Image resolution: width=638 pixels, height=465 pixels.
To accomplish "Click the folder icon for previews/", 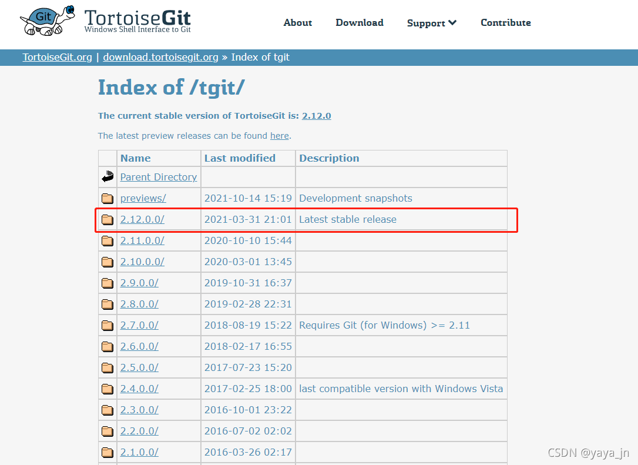I will point(108,198).
